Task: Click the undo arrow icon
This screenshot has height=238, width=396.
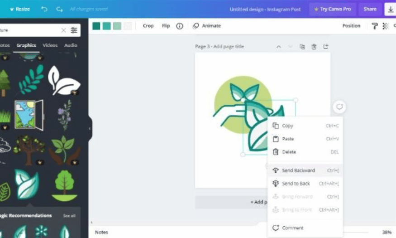Action: [44, 9]
